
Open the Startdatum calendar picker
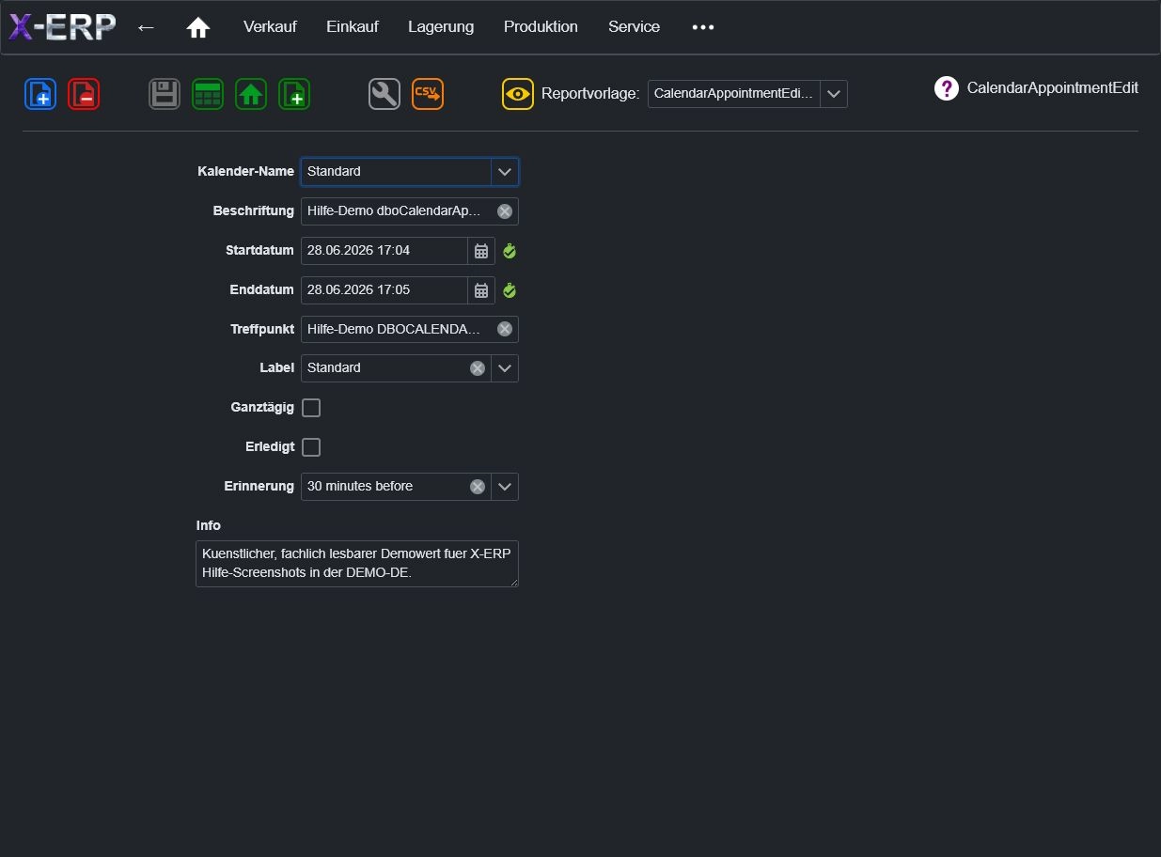[481, 251]
